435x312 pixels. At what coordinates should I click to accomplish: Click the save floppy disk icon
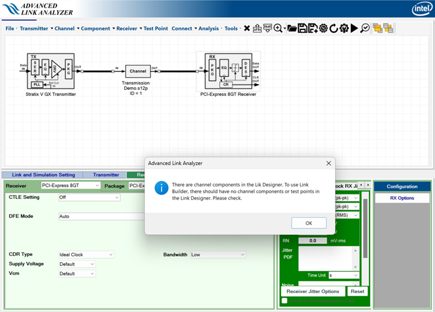point(302,29)
